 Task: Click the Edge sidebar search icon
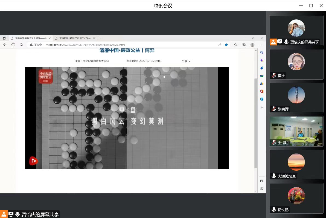pos(262,53)
